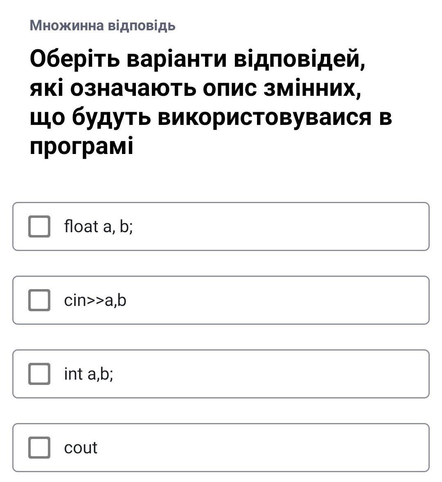This screenshot has width=442, height=482.
Task: Click the 'Множинна відповідь' label
Action: 102,25
